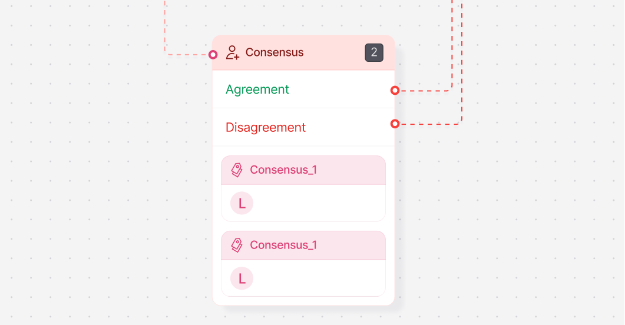This screenshot has width=625, height=325.
Task: Click the Consensus node person-plus icon
Action: (233, 52)
